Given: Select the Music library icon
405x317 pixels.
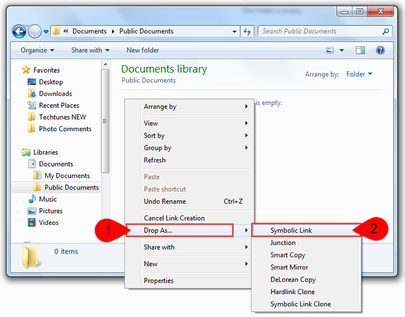Looking at the screenshot, I should tap(32, 199).
